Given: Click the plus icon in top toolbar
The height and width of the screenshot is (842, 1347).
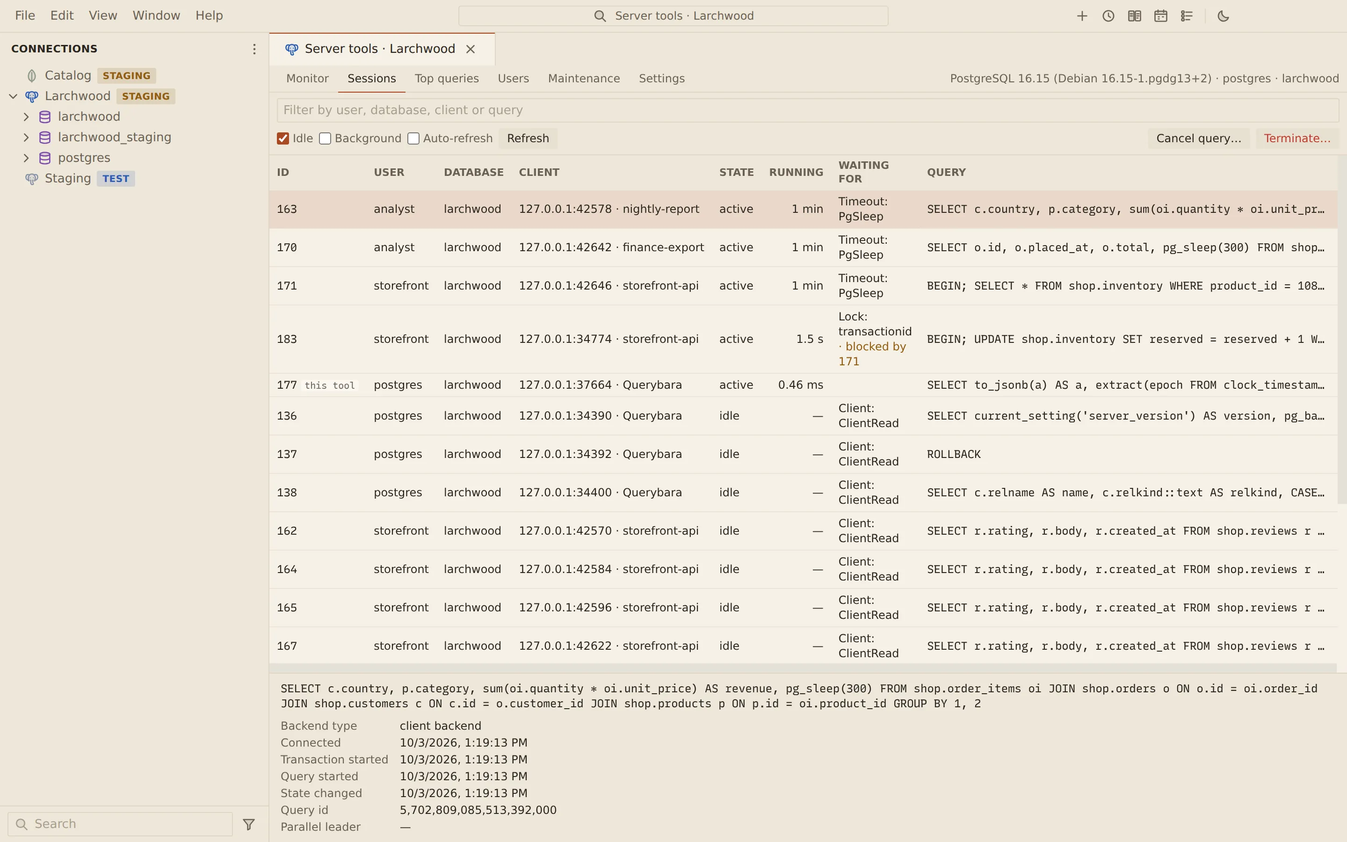Looking at the screenshot, I should click(x=1082, y=16).
